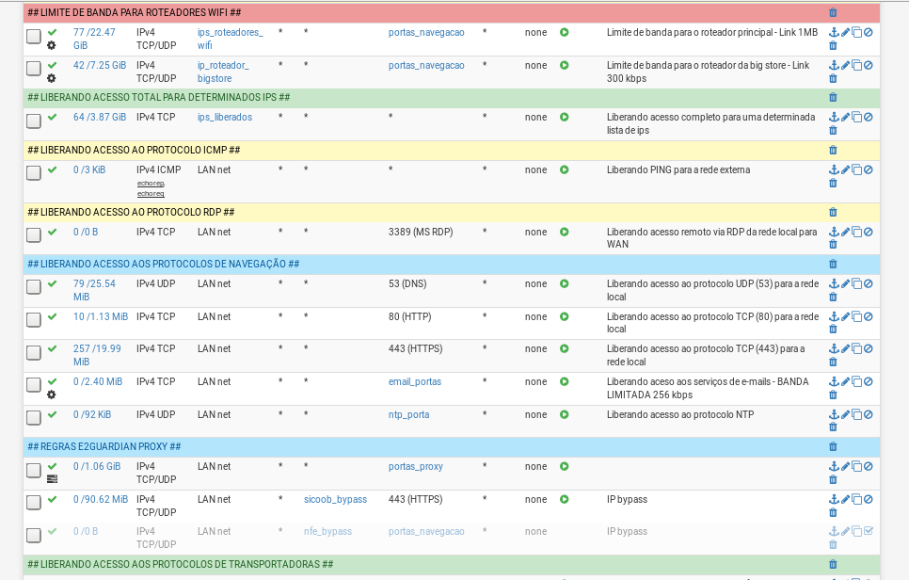Click the echorep ICMP subtype label
This screenshot has width=909, height=580.
(x=151, y=184)
